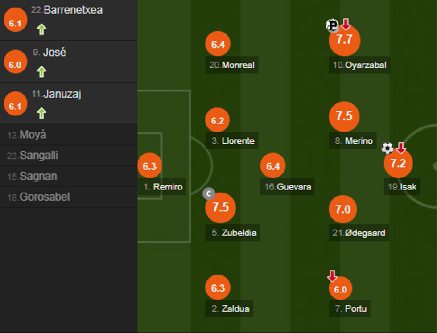Open Merino's 7.5 rating circle
Screen dimensions: 437x333
click(344, 116)
